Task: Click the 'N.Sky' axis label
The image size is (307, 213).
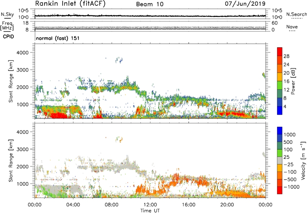Action: tap(7, 14)
